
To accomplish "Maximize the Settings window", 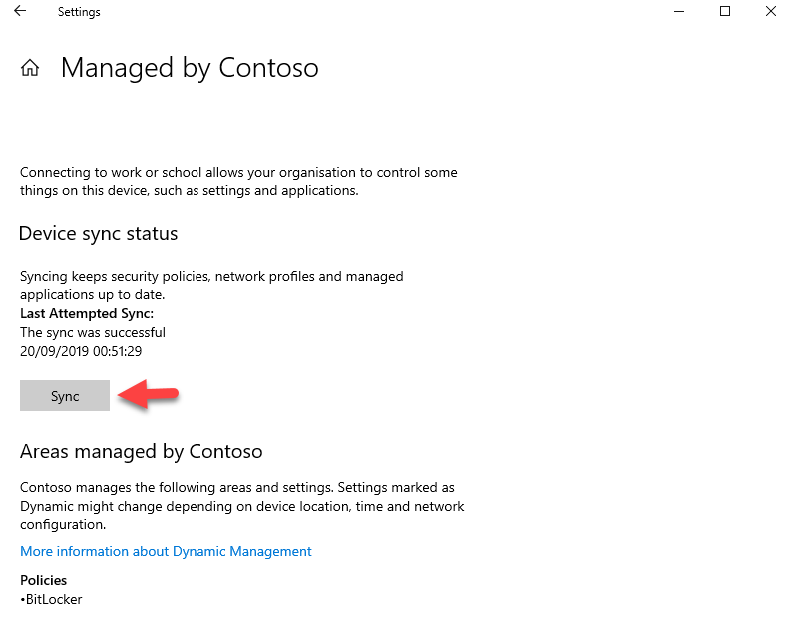I will 725,11.
